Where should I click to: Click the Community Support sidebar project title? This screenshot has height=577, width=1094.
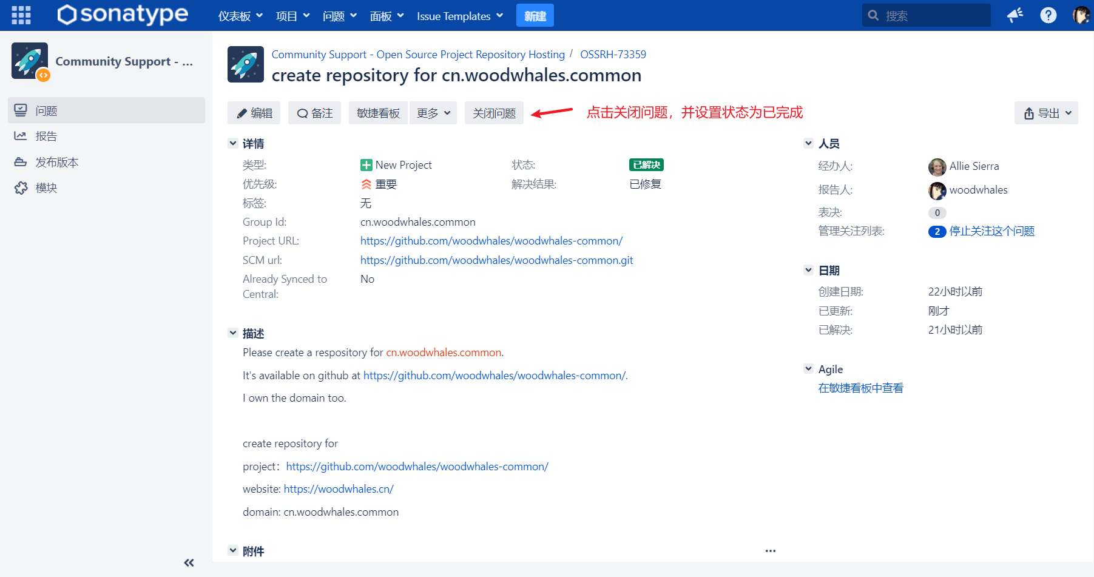(x=124, y=61)
